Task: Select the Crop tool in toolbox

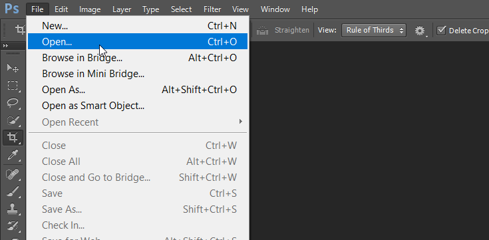Action: (13, 138)
